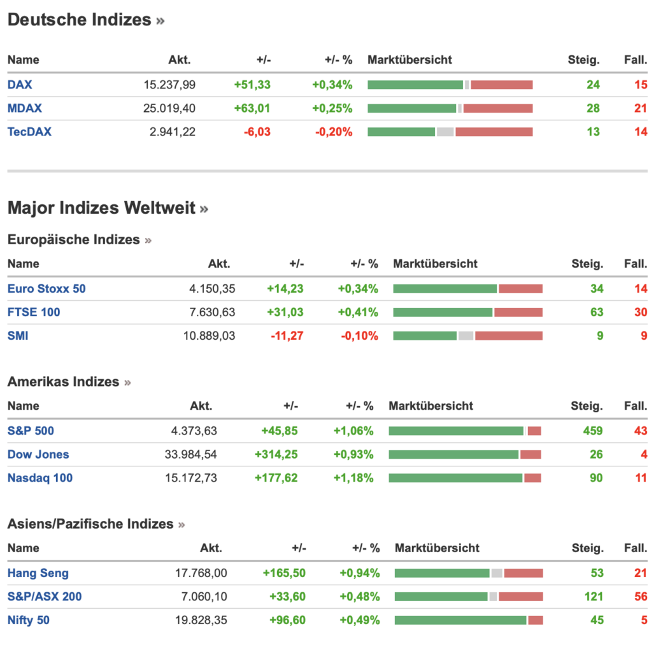Screen dimensions: 656x654
Task: Select S&P 500 risers count 459
Action: (593, 431)
